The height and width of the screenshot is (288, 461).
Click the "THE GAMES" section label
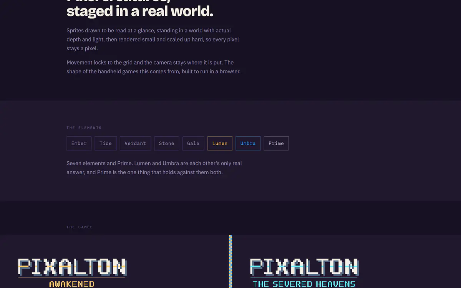tap(80, 227)
